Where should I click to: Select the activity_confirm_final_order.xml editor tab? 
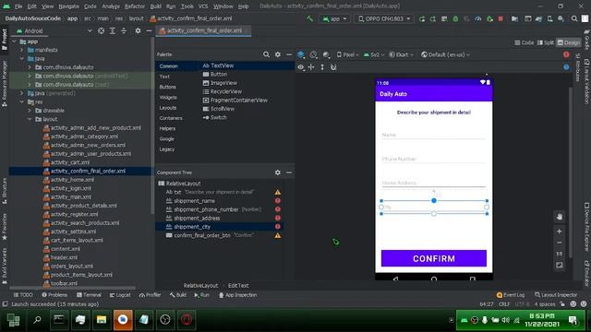[204, 30]
